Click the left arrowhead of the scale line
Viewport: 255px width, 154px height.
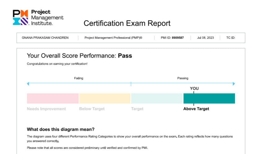coord(28,84)
